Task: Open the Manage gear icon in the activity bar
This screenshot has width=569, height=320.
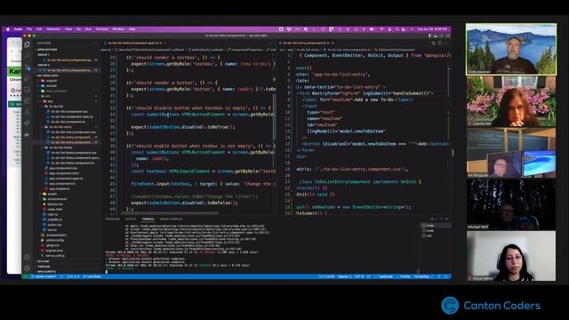Action: (x=28, y=268)
